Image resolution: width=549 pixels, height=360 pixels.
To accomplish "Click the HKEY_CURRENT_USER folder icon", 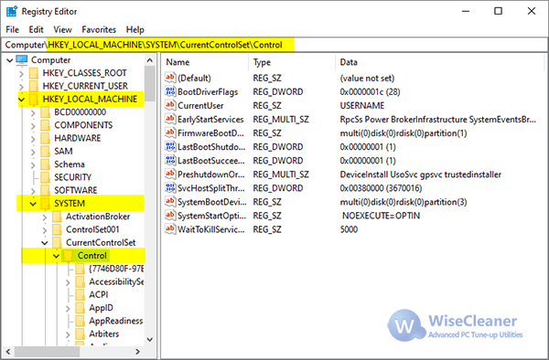I will (x=34, y=86).
